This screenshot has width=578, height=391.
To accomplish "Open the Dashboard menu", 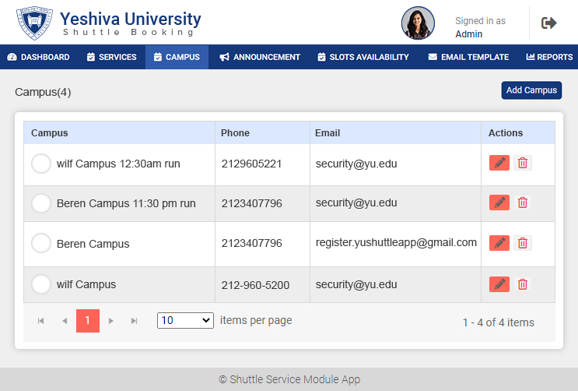I will [38, 57].
